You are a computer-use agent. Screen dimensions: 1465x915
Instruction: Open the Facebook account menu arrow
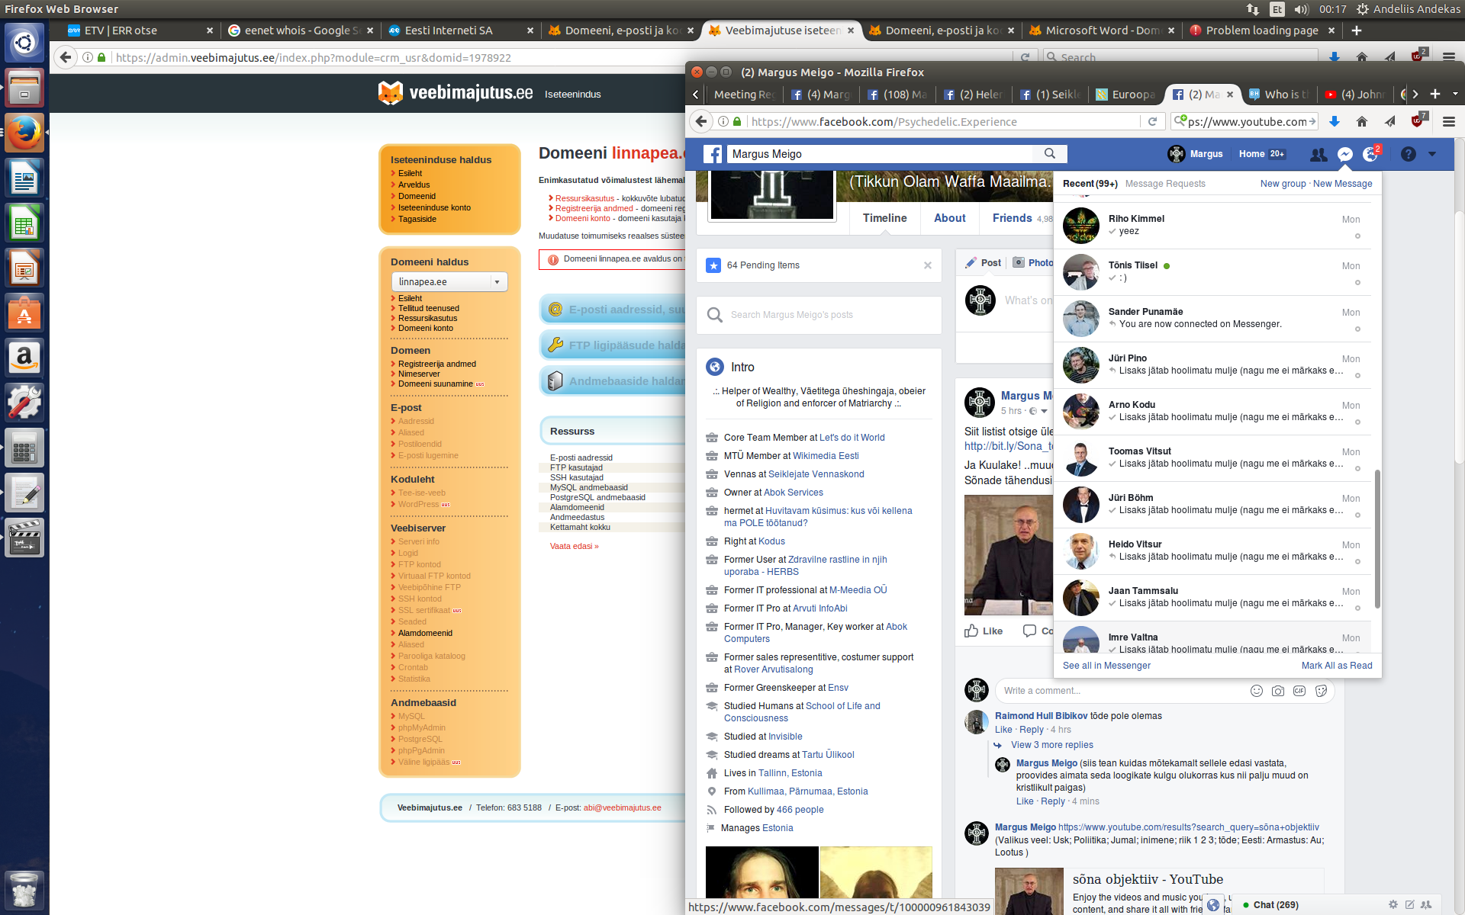coord(1432,154)
